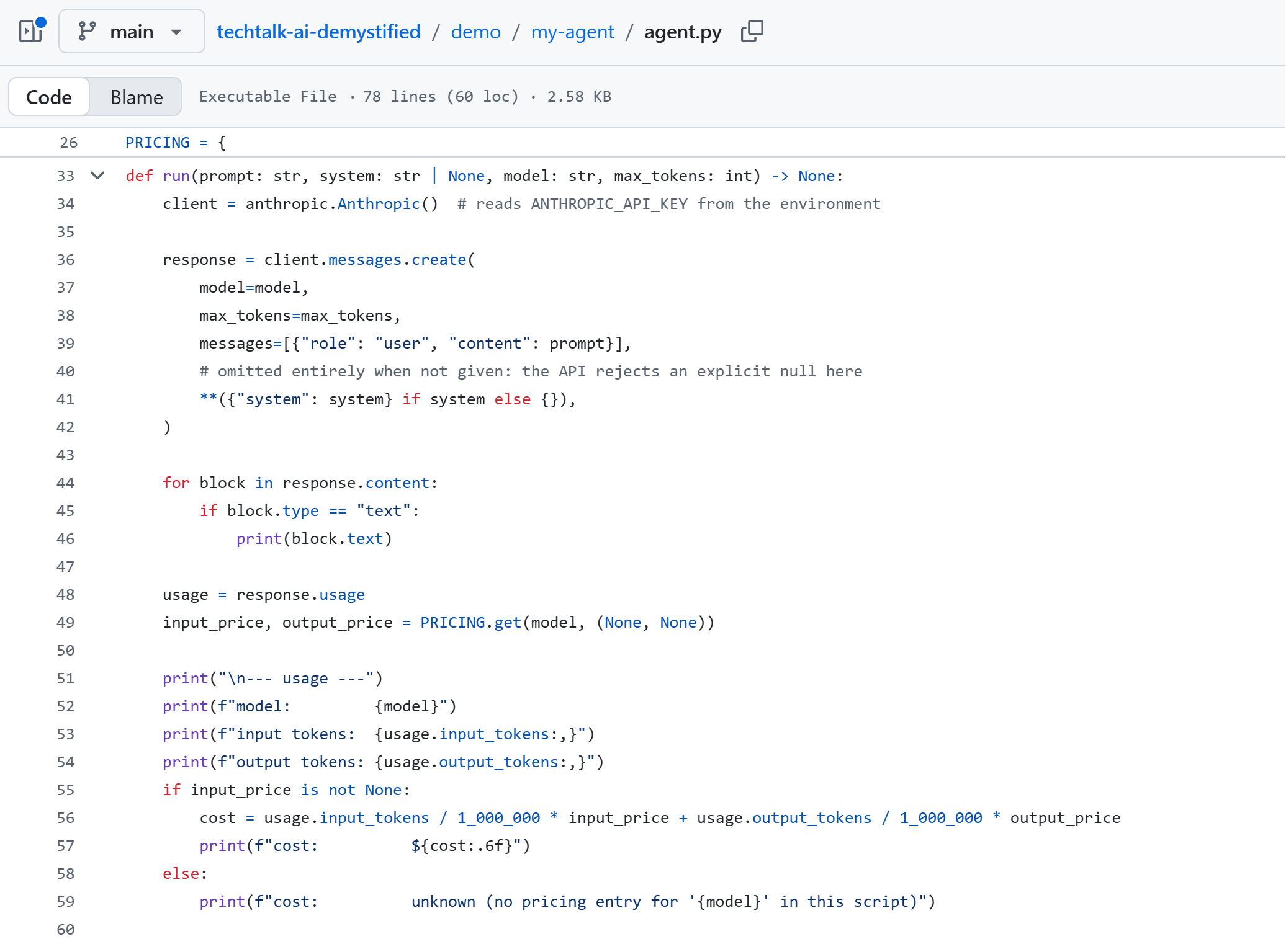Viewport: 1286px width, 939px height.
Task: Switch to the Blame view
Action: tap(137, 97)
